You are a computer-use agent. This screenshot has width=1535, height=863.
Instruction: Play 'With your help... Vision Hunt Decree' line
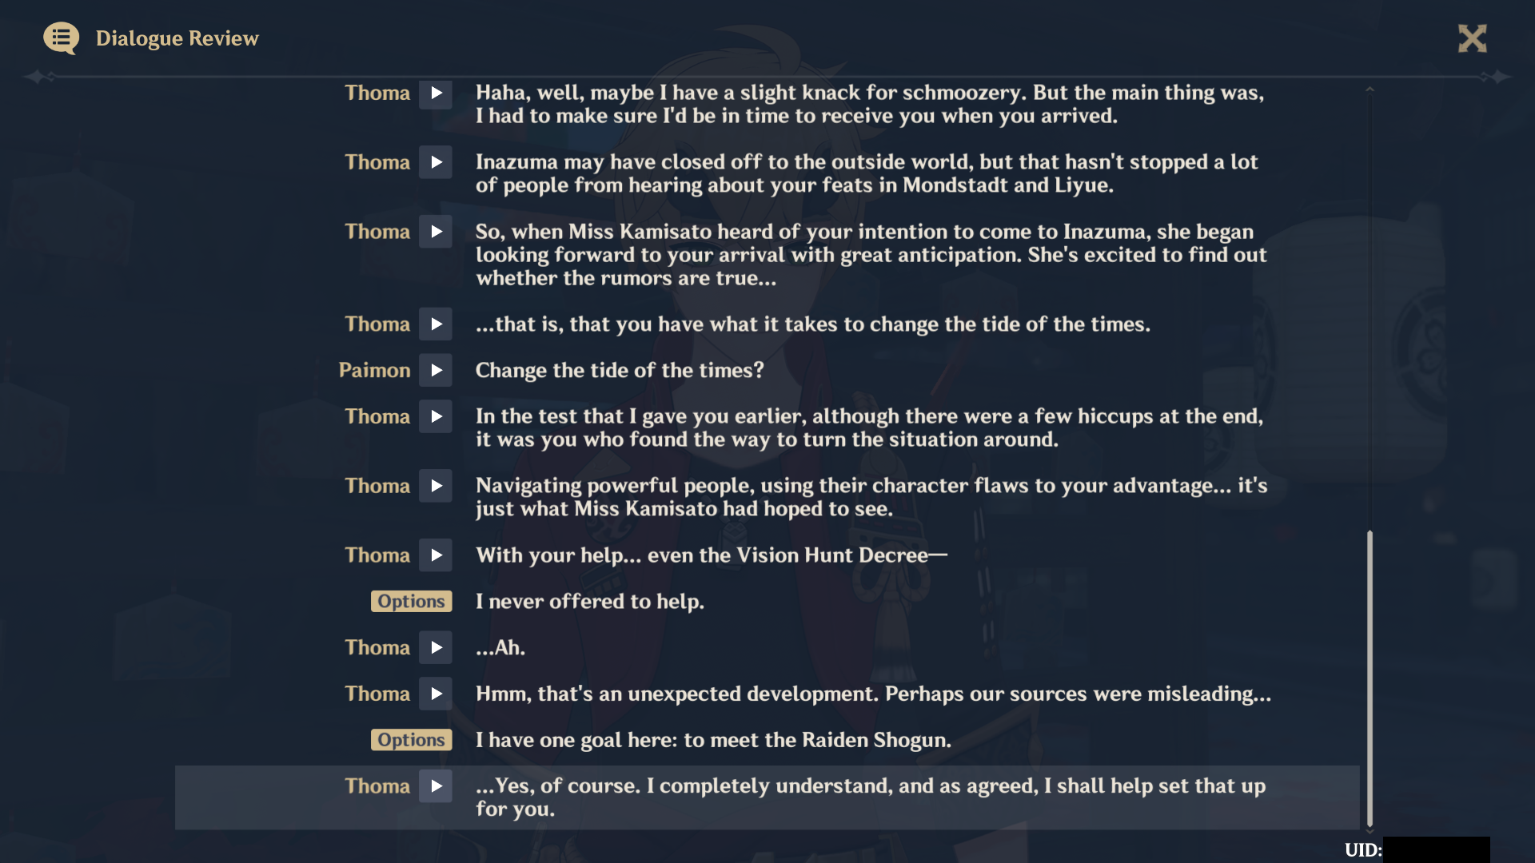click(x=436, y=555)
